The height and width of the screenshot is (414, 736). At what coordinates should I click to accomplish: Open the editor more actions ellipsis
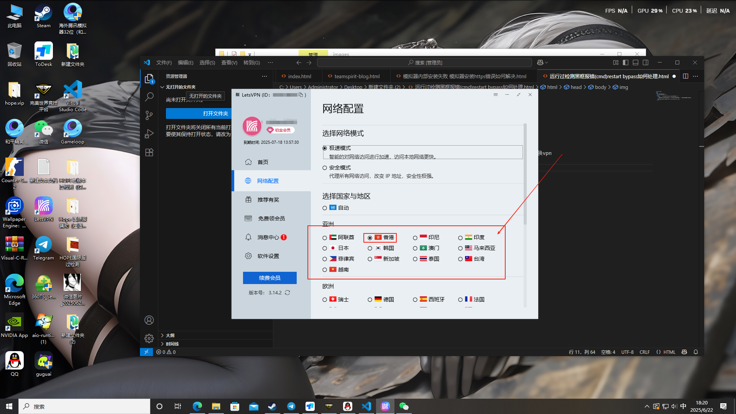click(695, 76)
